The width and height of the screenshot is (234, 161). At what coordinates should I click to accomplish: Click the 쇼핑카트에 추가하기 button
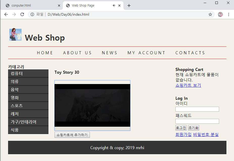click(72, 135)
